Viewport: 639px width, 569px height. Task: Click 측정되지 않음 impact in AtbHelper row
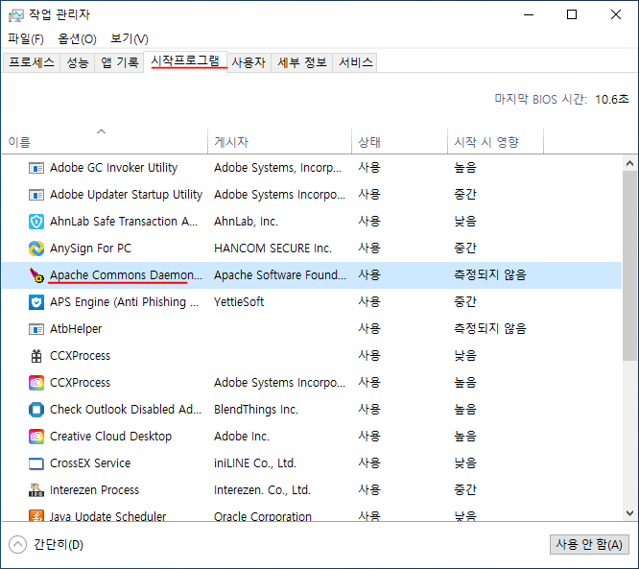(x=490, y=329)
